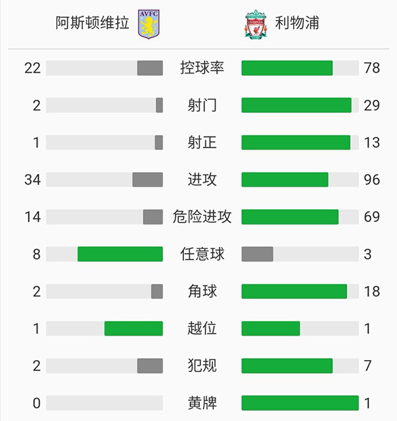Image resolution: width=397 pixels, height=421 pixels.
Task: Click Aston Villa's attacks value 34
Action: [x=32, y=179]
